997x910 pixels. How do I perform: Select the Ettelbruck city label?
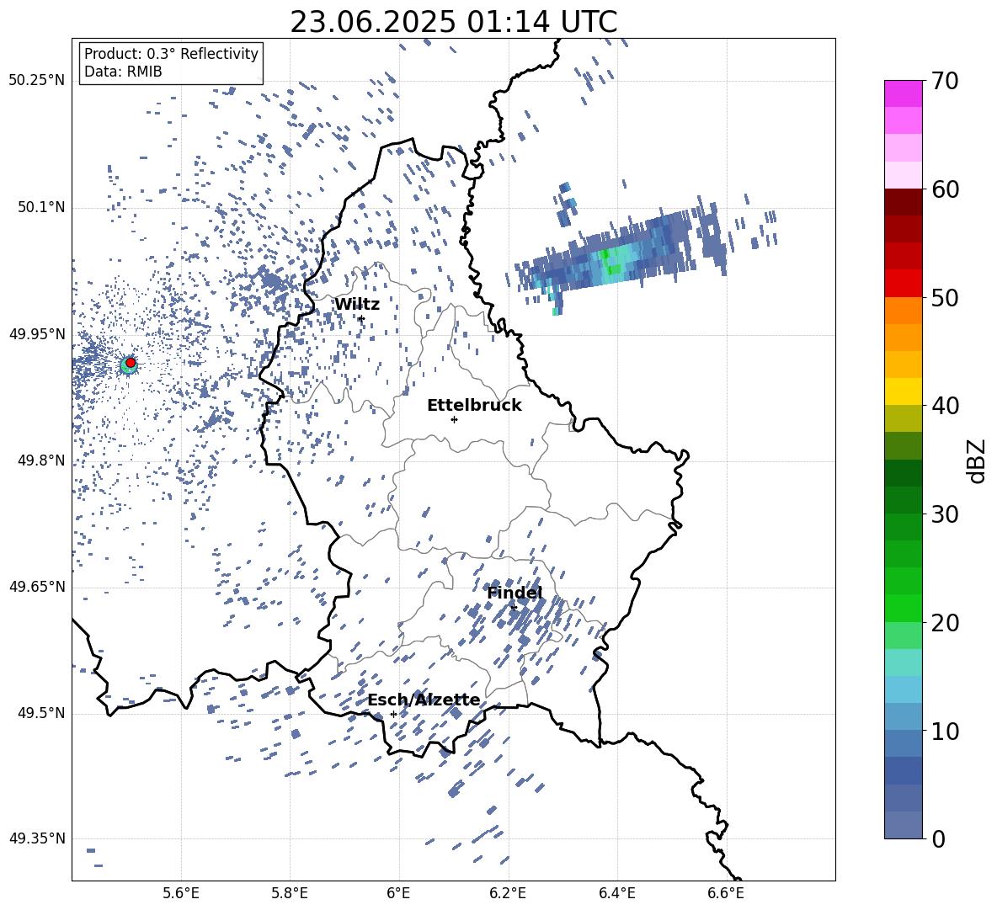click(x=474, y=405)
